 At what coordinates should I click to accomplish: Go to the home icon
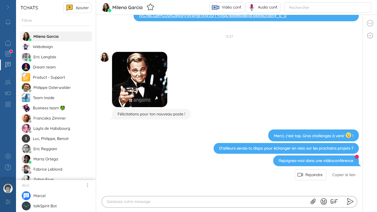(8, 43)
